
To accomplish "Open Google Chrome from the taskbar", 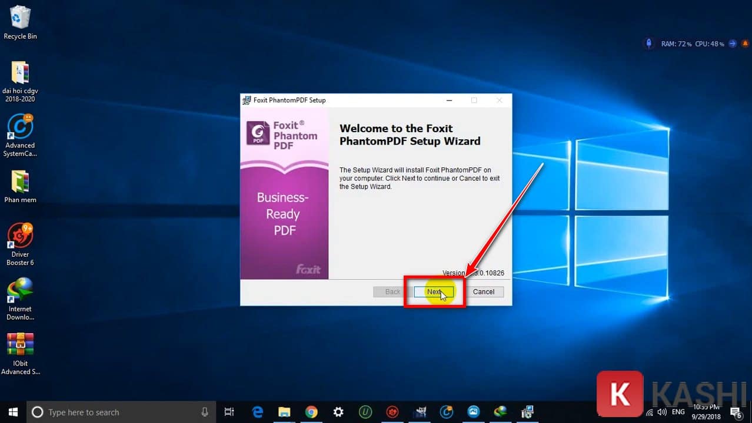I will click(x=311, y=412).
